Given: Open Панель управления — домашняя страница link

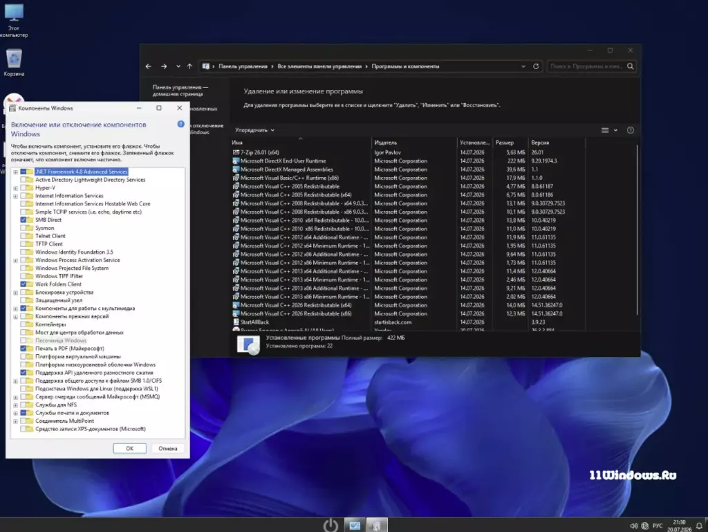Looking at the screenshot, I should 180,91.
